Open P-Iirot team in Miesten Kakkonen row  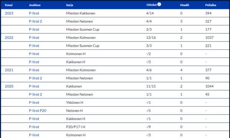(x=34, y=13)
